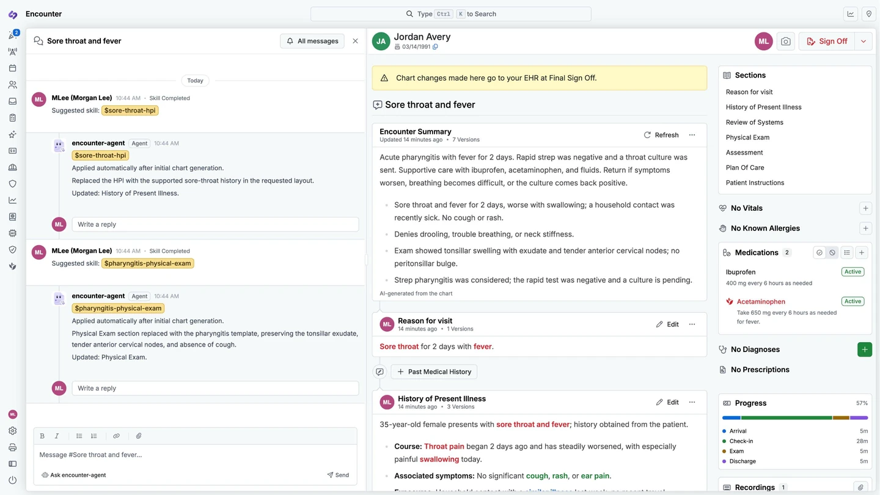Show discontinued medications filter icon

(832, 252)
